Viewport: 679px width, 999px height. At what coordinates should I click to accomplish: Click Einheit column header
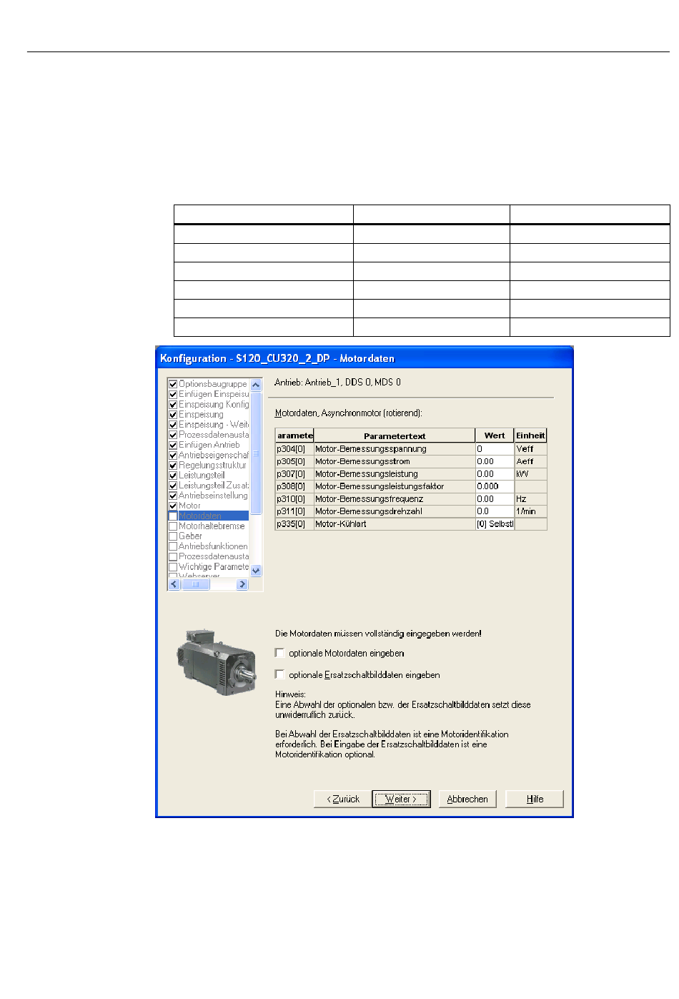coord(530,435)
